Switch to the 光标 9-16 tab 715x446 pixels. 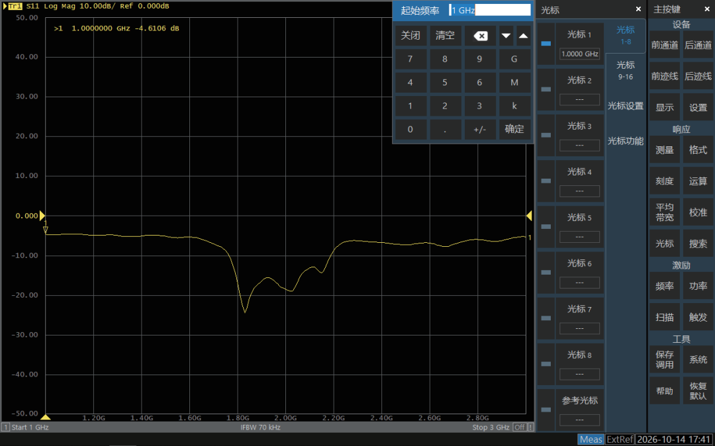coord(625,70)
